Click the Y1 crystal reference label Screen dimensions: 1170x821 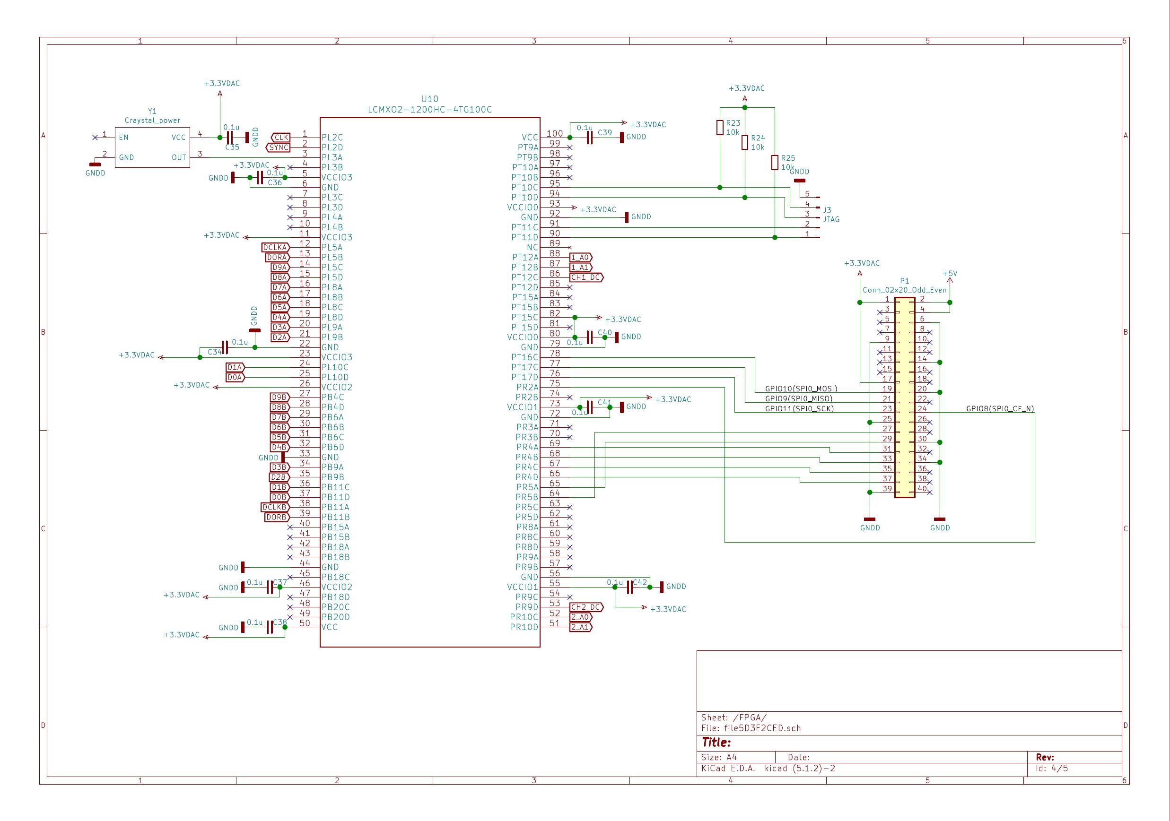tap(152, 112)
